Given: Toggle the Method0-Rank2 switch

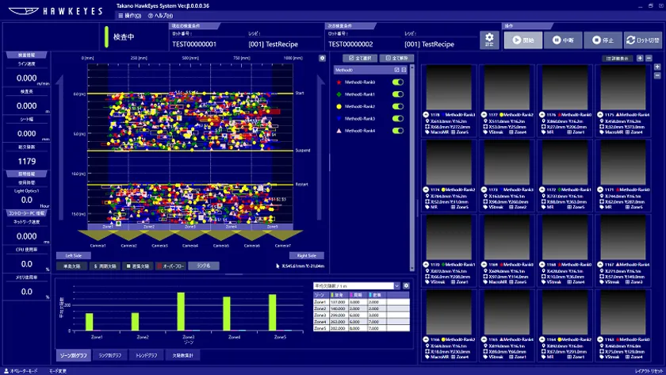Looking at the screenshot, I should tap(398, 106).
